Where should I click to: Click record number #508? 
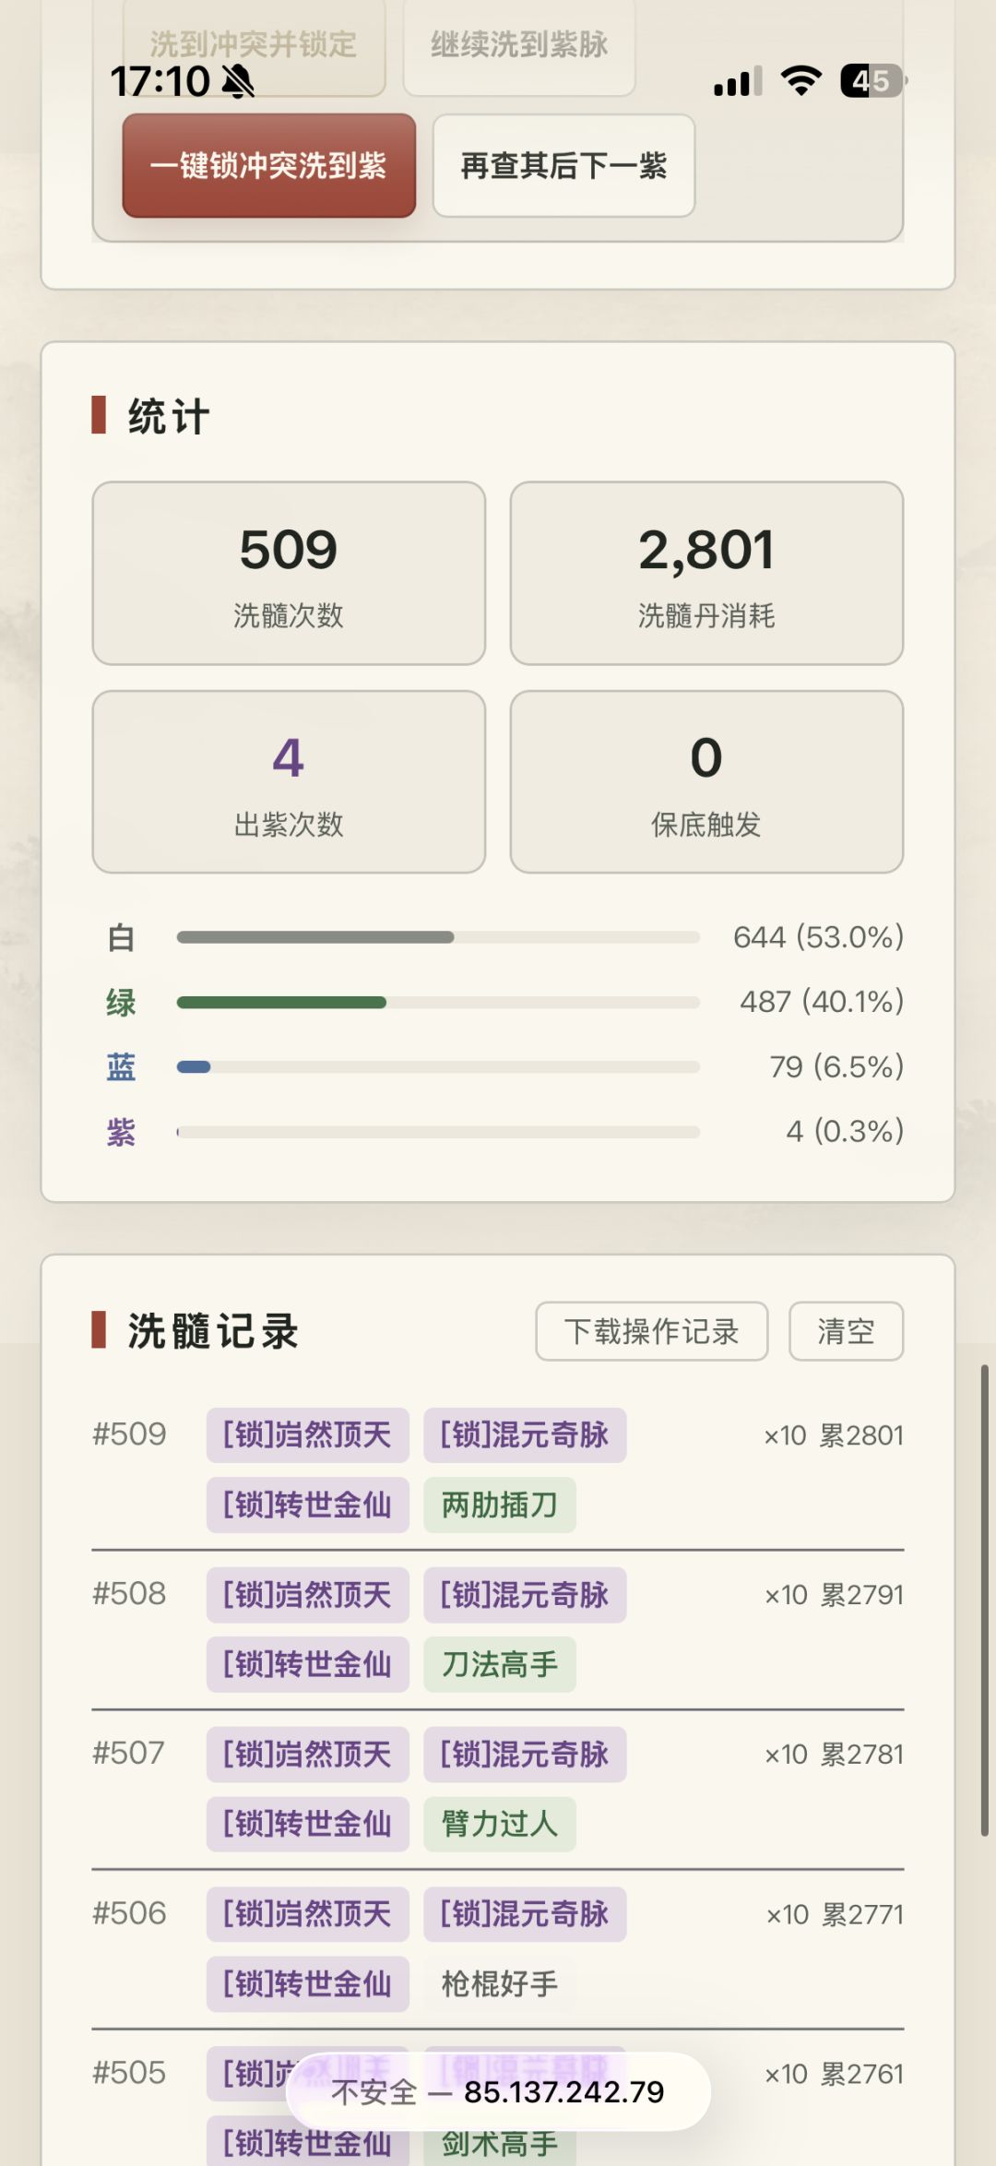click(x=129, y=1594)
